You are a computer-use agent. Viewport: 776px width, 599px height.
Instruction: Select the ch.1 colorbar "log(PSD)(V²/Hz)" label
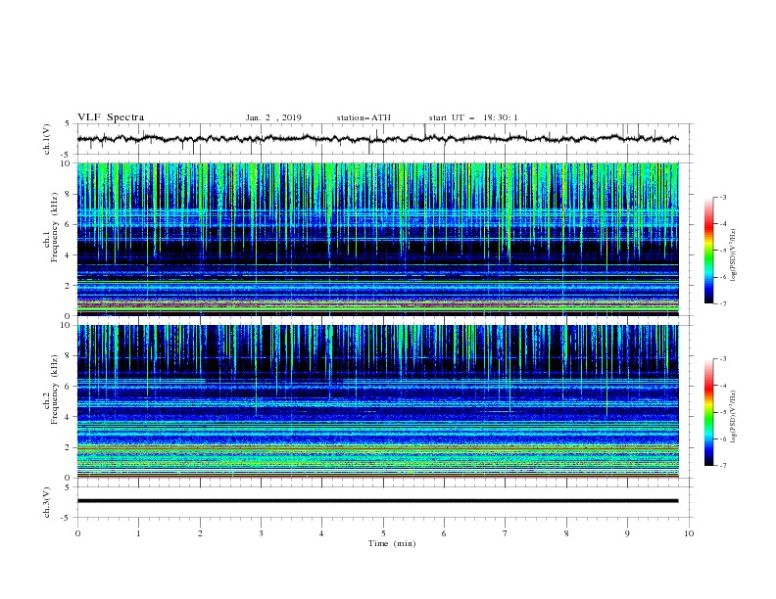(733, 255)
